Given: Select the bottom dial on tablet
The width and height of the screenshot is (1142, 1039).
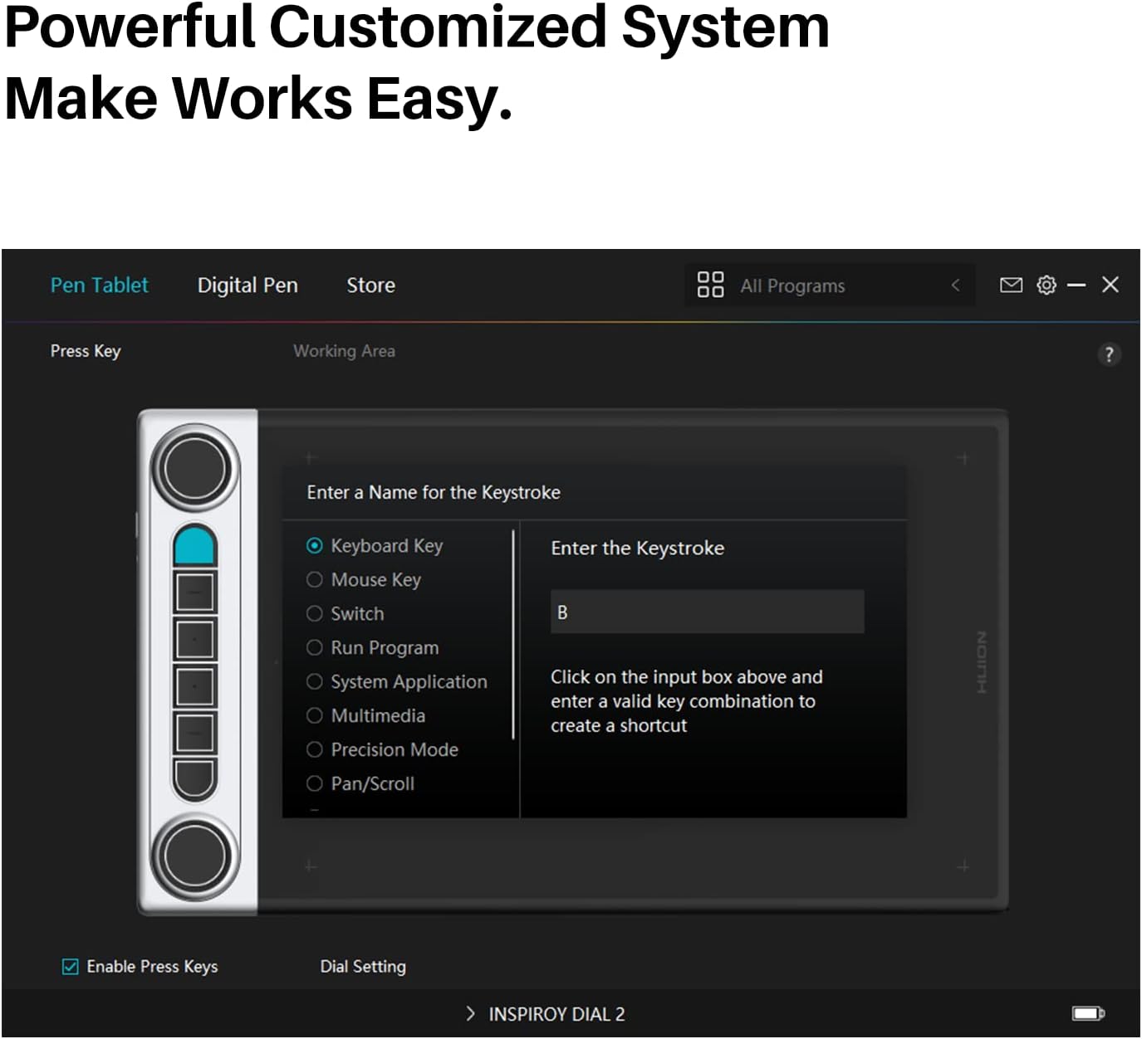Looking at the screenshot, I should click(194, 856).
